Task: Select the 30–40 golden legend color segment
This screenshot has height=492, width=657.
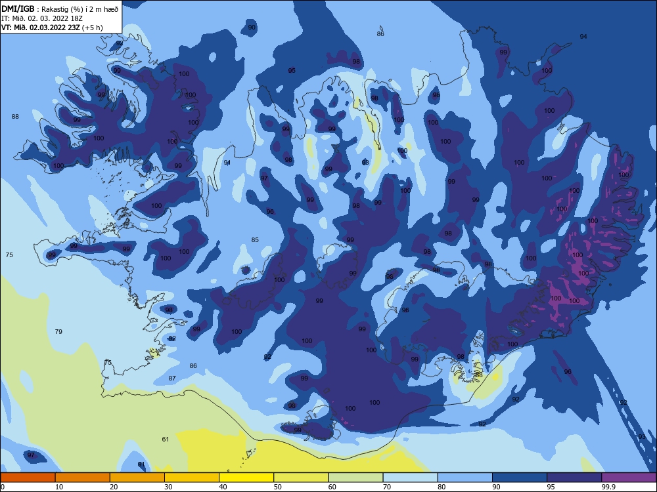Action: click(x=192, y=478)
